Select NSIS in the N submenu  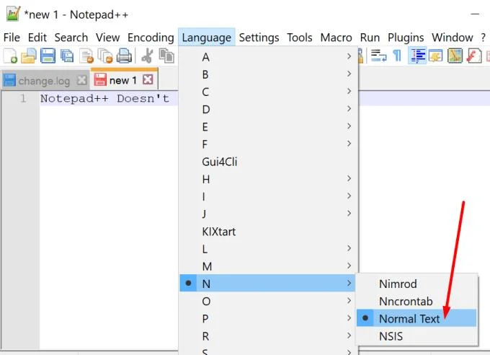pos(417,336)
